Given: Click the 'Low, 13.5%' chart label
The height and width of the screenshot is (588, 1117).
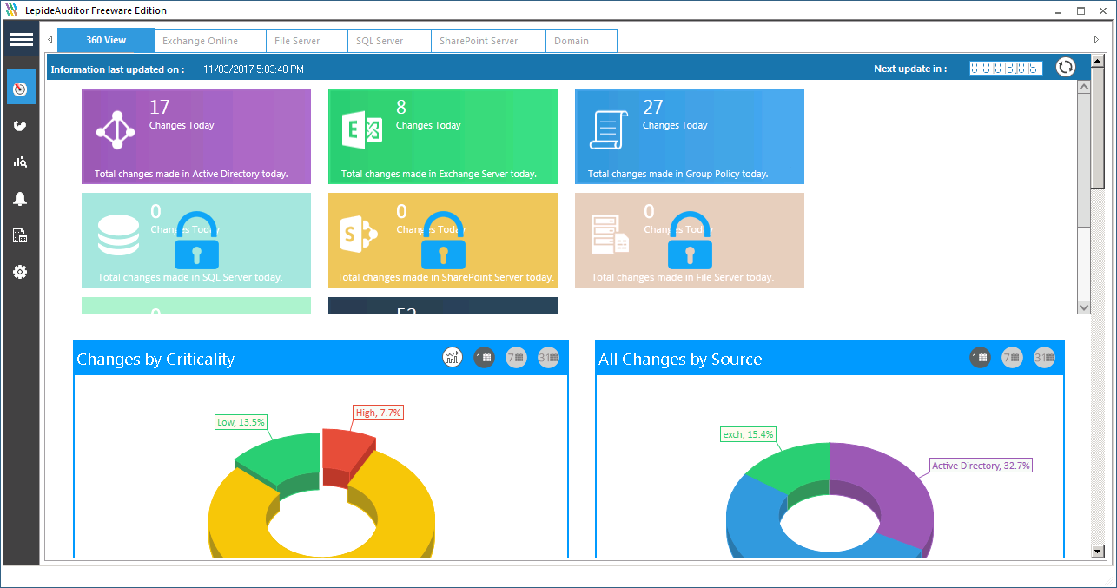Looking at the screenshot, I should pyautogui.click(x=241, y=422).
